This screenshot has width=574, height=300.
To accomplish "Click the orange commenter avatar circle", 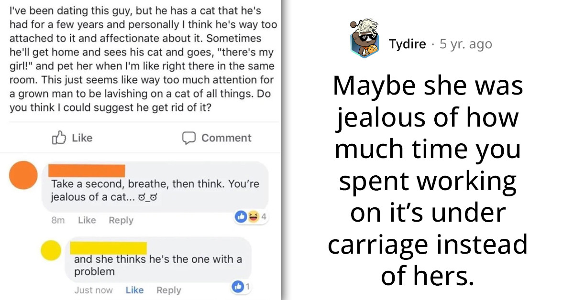I will point(23,176).
